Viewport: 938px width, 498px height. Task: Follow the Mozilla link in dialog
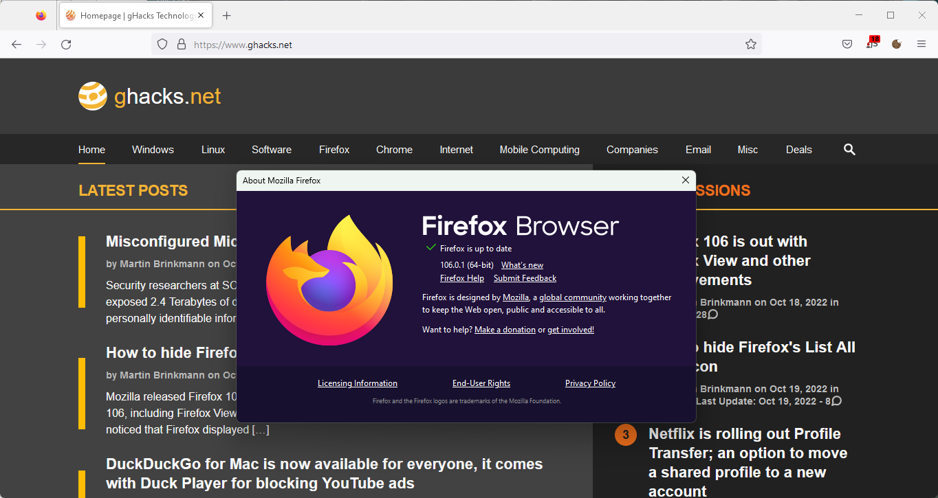click(x=516, y=297)
